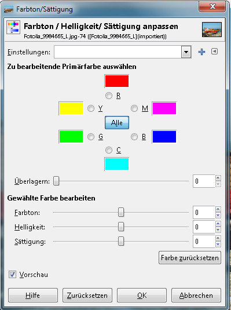This screenshot has height=310, width=231.
Task: Select the C cyan radio button
Action: [109, 150]
